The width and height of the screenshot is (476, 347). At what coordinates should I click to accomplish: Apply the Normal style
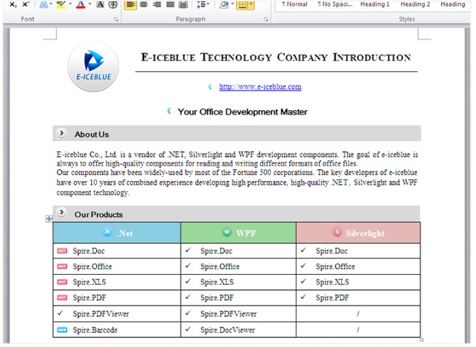[x=295, y=5]
